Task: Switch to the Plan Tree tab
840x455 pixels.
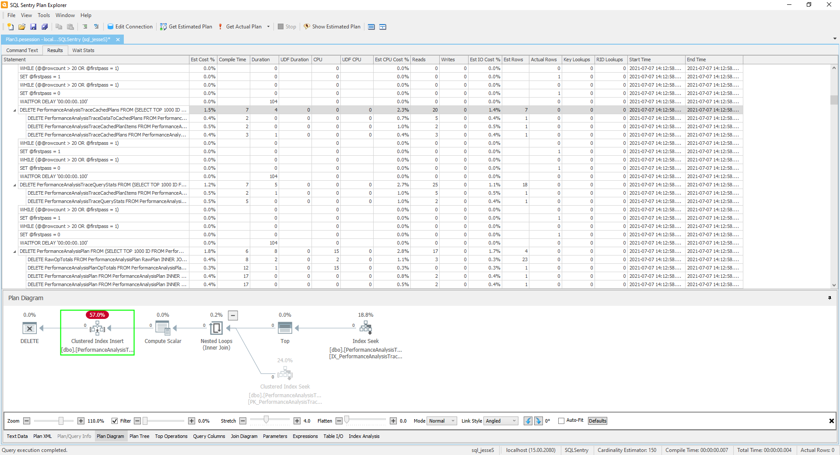Action: coord(139,436)
